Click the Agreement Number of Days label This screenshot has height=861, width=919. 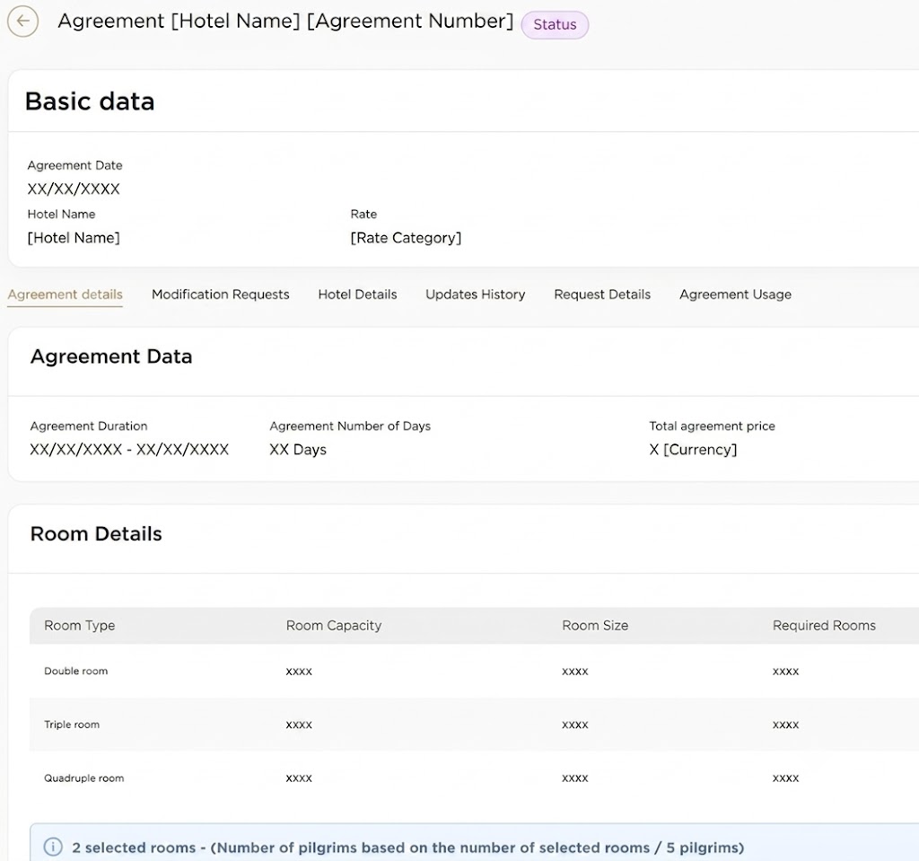coord(350,426)
